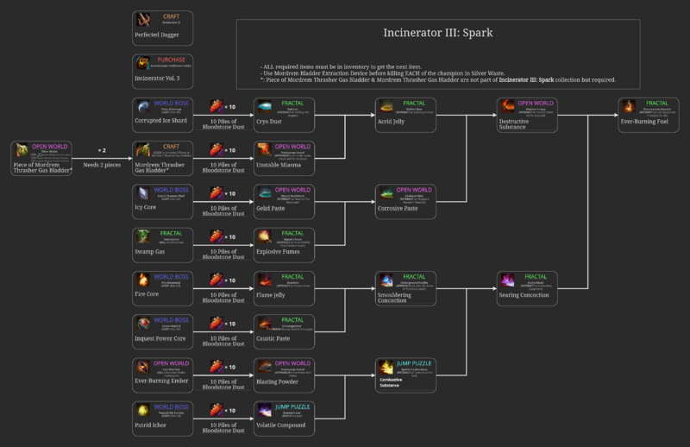
Task: Select the Searing Concoction icon
Action: click(507, 280)
